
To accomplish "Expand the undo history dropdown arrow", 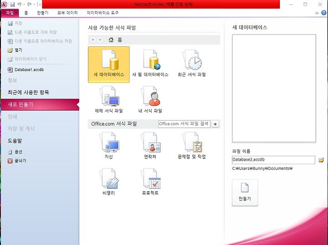I will (x=24, y=5).
